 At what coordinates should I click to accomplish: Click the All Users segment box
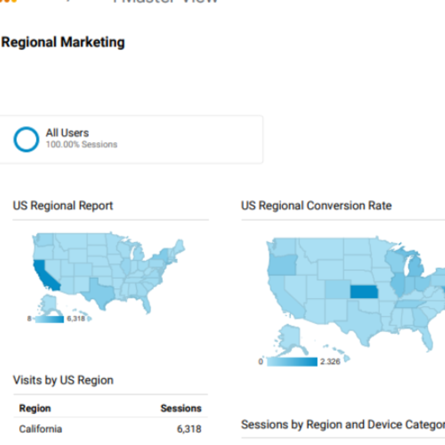pos(131,139)
